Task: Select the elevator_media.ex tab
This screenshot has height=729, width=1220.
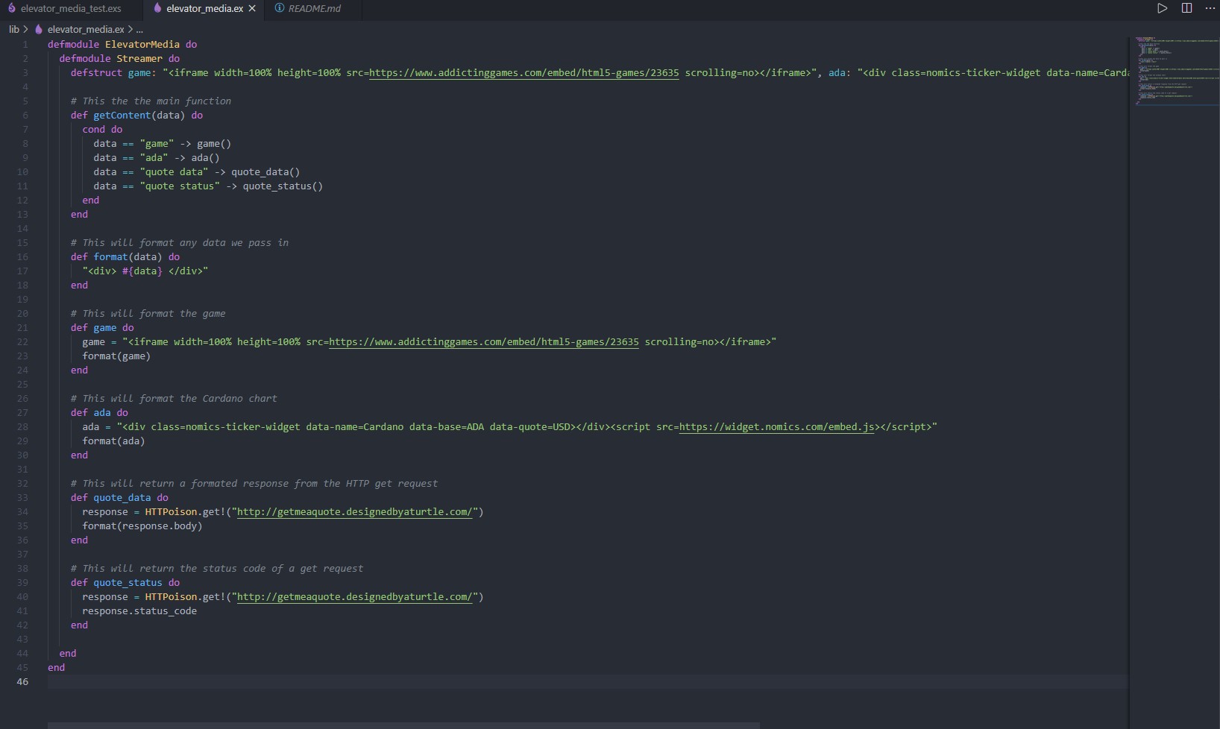Action: pos(204,8)
